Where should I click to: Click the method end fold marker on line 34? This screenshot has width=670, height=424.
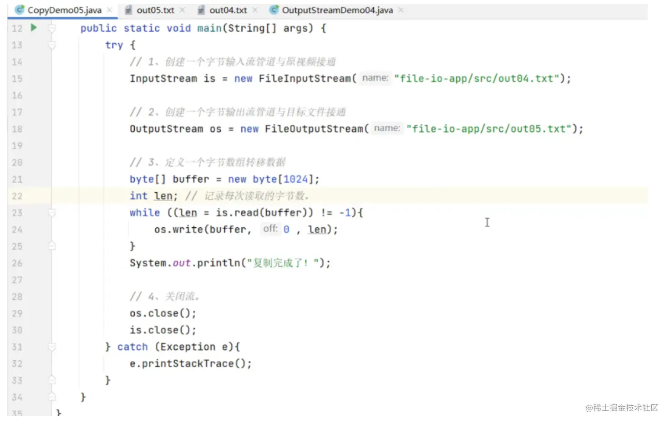tap(52, 397)
